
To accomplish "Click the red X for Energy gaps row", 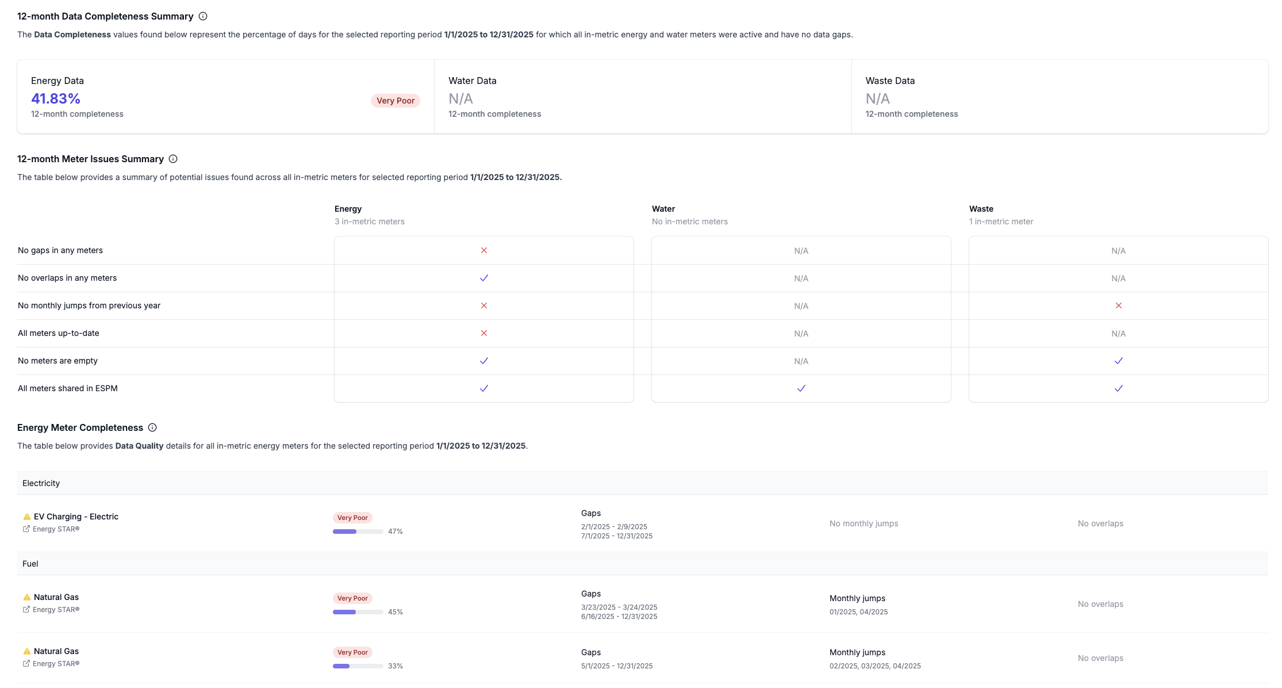I will coord(483,250).
